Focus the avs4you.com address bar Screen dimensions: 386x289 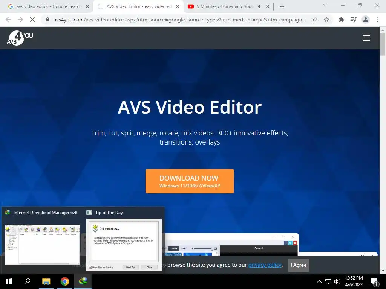tap(180, 20)
